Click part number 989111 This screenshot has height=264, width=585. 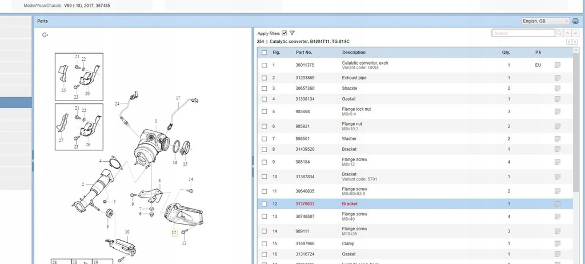(302, 231)
